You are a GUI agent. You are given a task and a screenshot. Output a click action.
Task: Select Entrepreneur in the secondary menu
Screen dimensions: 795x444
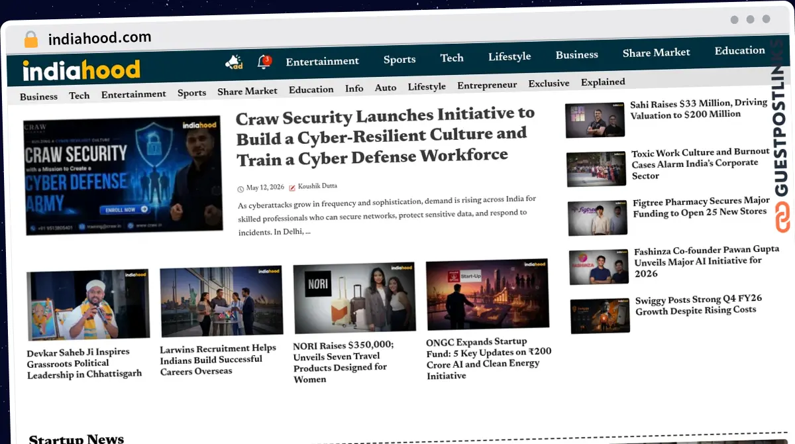486,85
